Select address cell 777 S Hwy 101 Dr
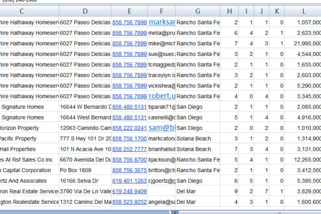This screenshot has width=321, height=214. point(85,139)
